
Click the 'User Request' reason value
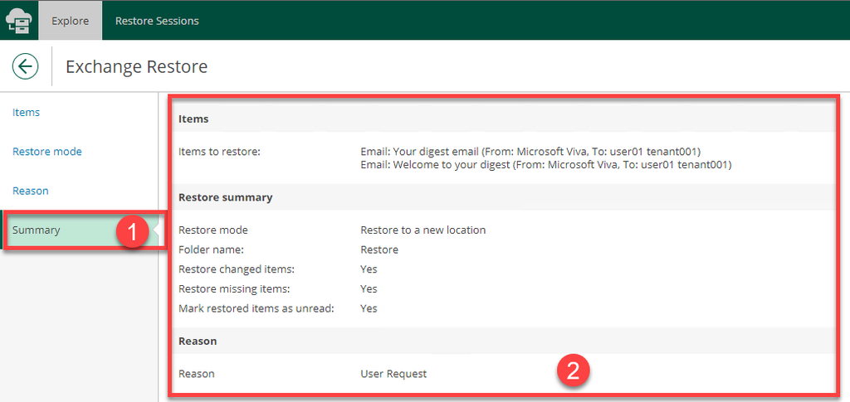point(393,374)
